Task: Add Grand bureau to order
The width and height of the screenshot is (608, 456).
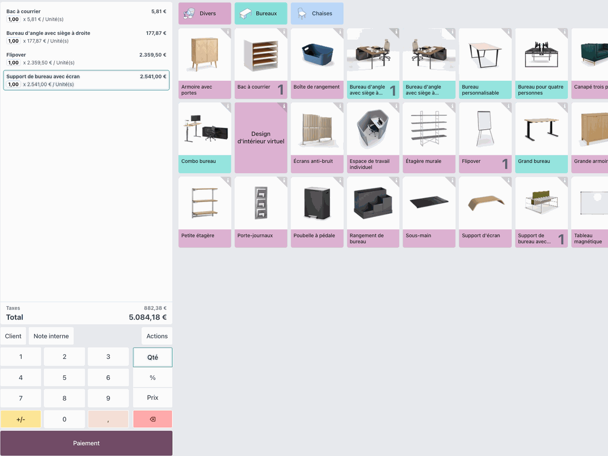Action: pyautogui.click(x=541, y=138)
